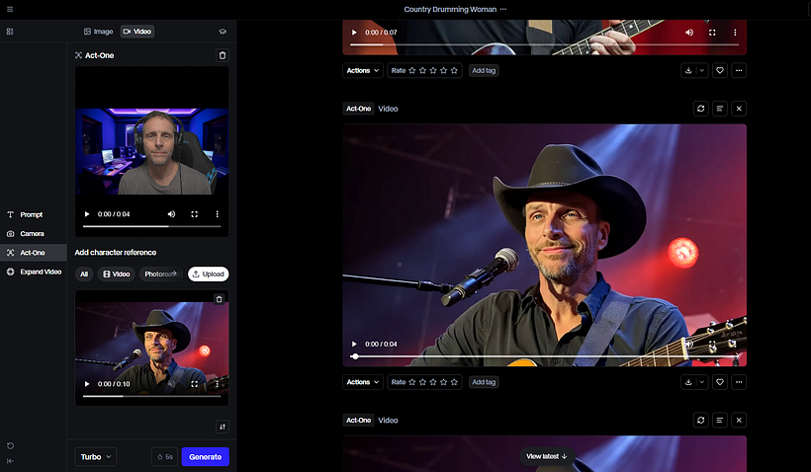Viewport: 811px width, 472px height.
Task: Switch the generation mode to Image
Action: pyautogui.click(x=98, y=32)
